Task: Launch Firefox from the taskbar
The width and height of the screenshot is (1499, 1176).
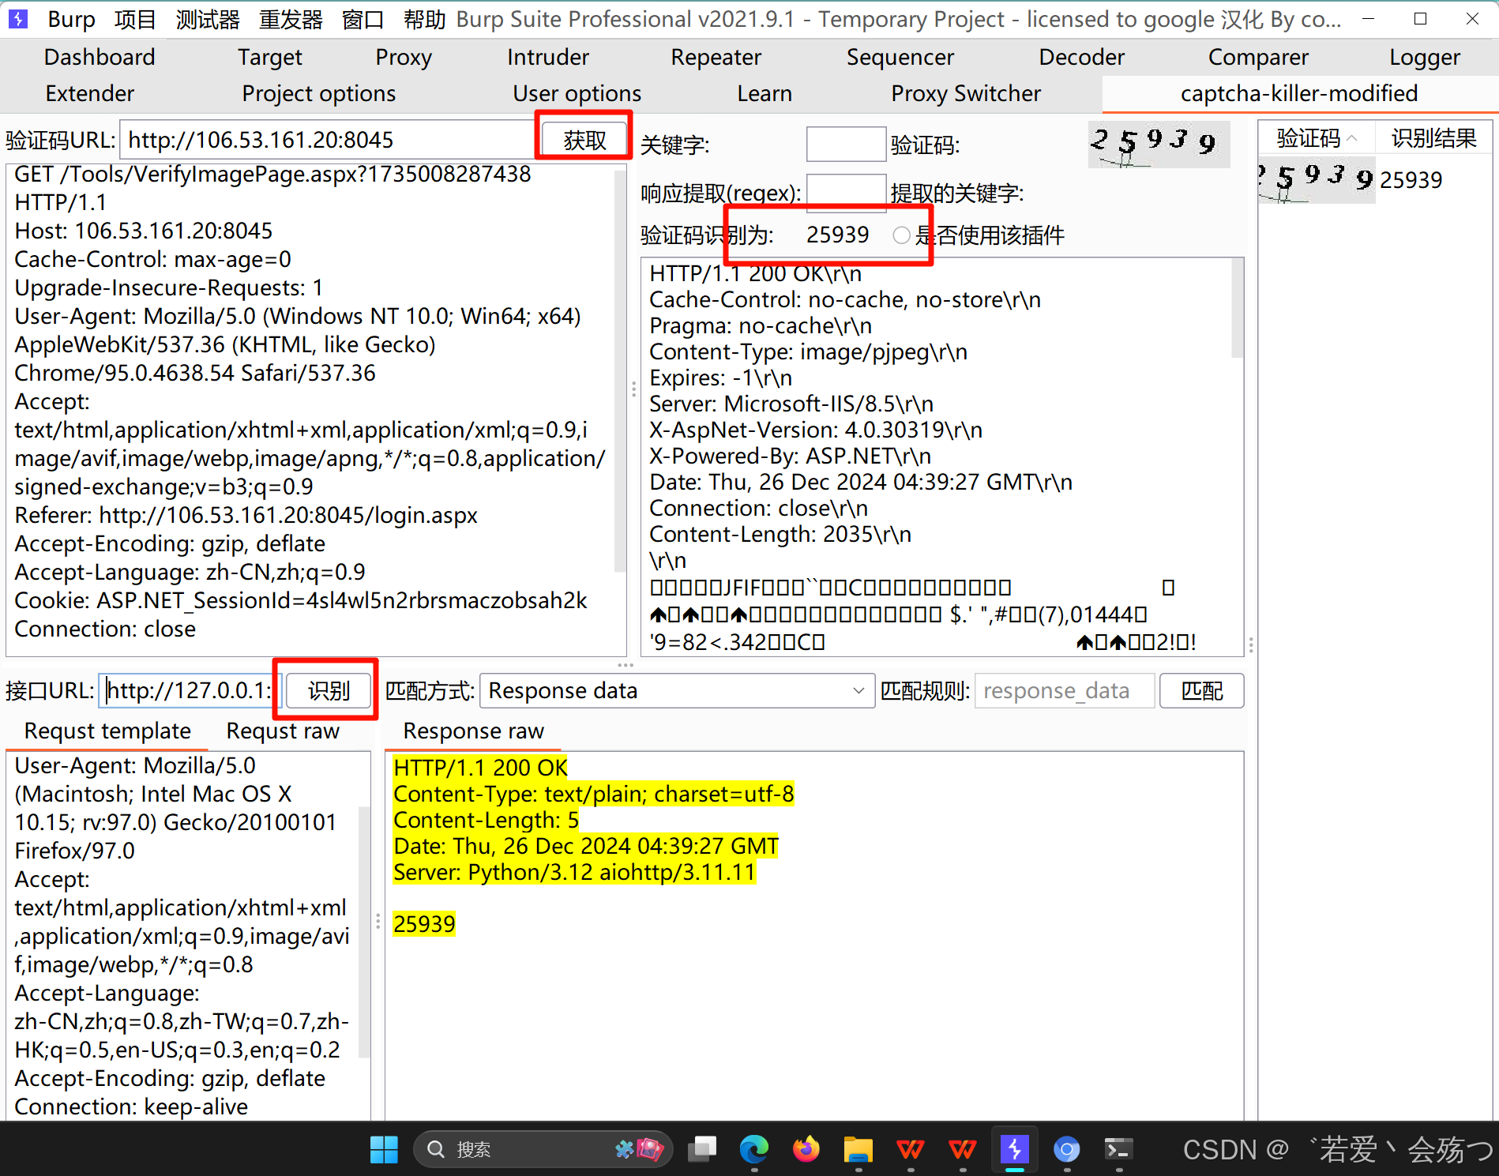Action: [806, 1150]
